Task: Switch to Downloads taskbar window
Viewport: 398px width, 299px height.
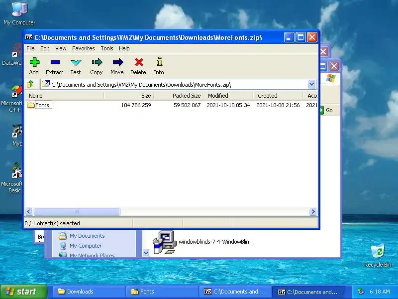Action: click(x=89, y=292)
